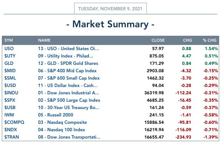Sort by % CHG column header

pyautogui.click(x=210, y=40)
